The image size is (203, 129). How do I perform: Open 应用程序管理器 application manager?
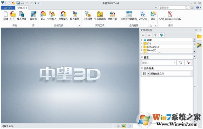pyautogui.click(x=129, y=16)
